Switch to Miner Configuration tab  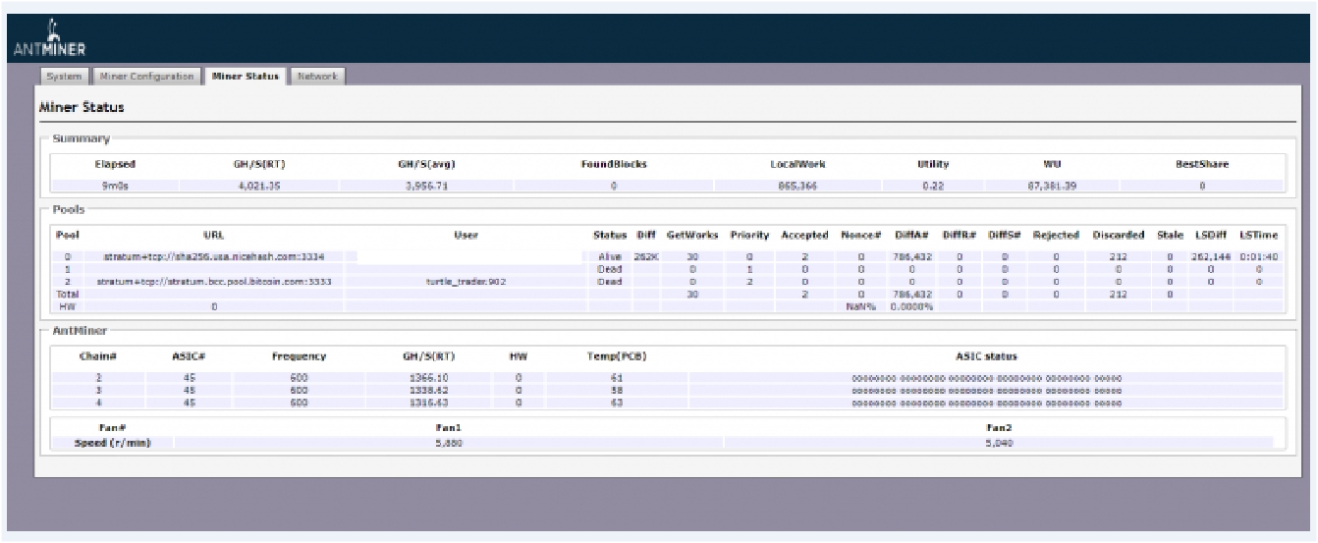147,77
